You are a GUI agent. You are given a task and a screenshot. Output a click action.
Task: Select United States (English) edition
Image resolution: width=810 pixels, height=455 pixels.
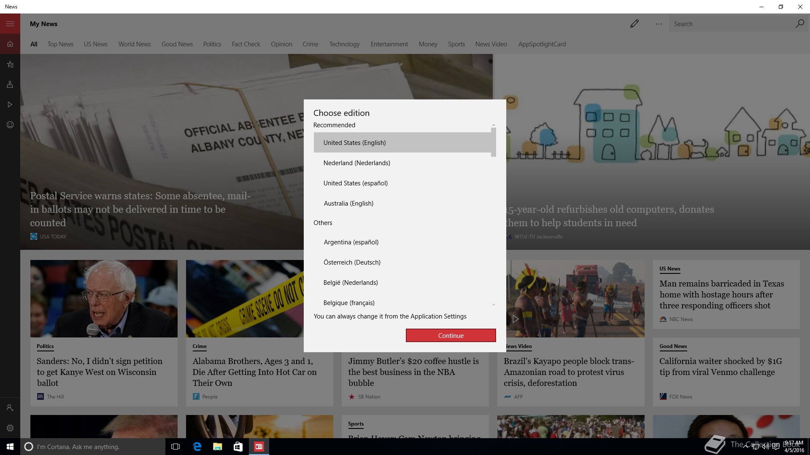[402, 142]
